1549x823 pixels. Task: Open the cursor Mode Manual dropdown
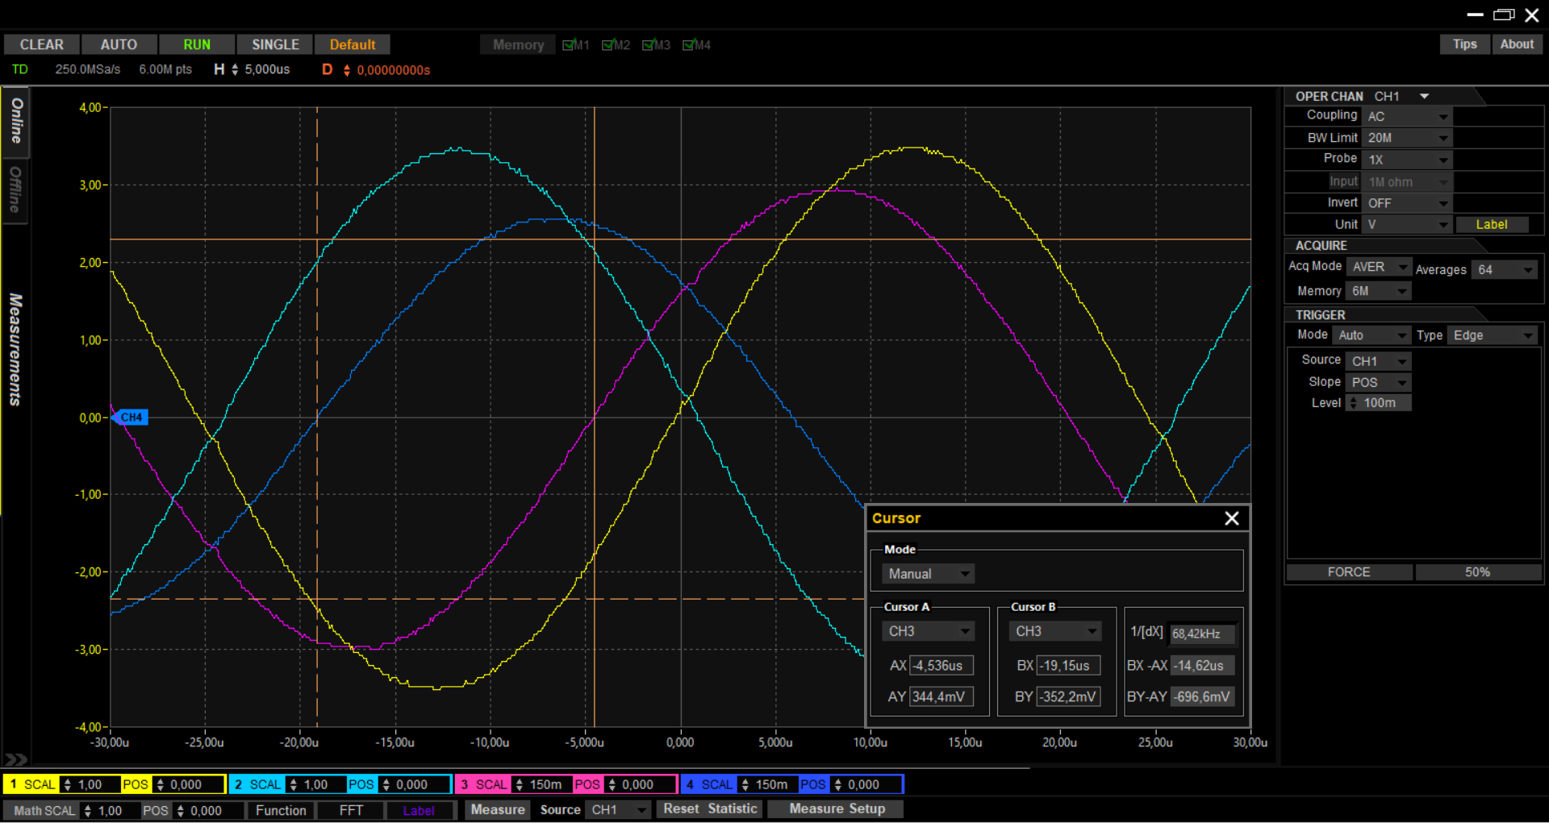(x=928, y=574)
